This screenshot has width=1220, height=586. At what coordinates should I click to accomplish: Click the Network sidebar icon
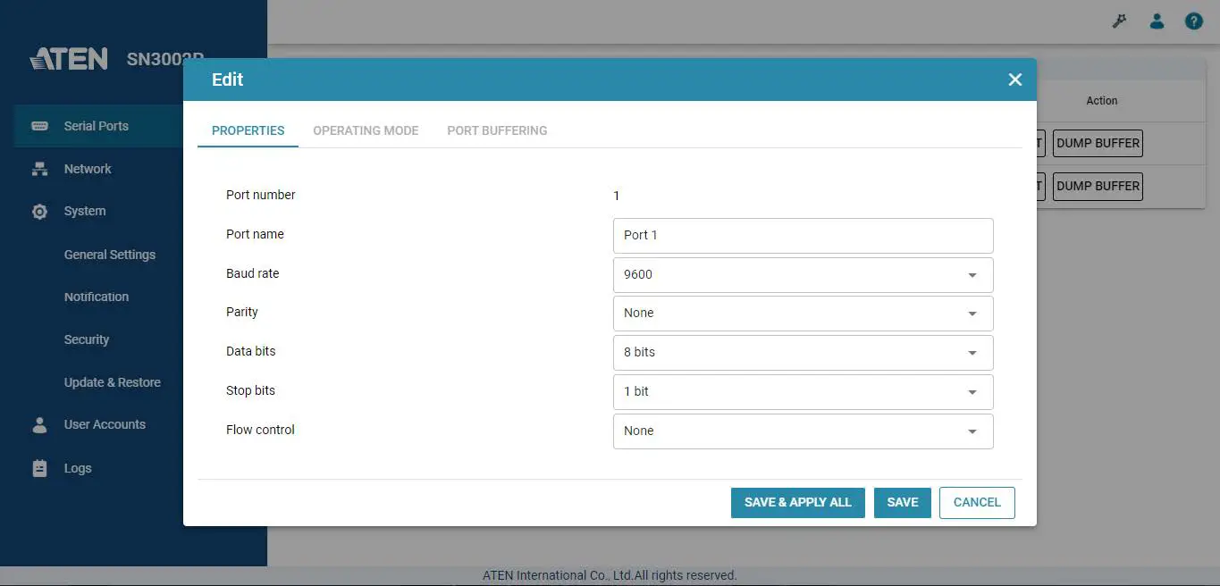tap(39, 169)
